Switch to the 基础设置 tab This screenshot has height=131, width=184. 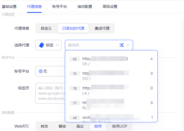click(9, 7)
